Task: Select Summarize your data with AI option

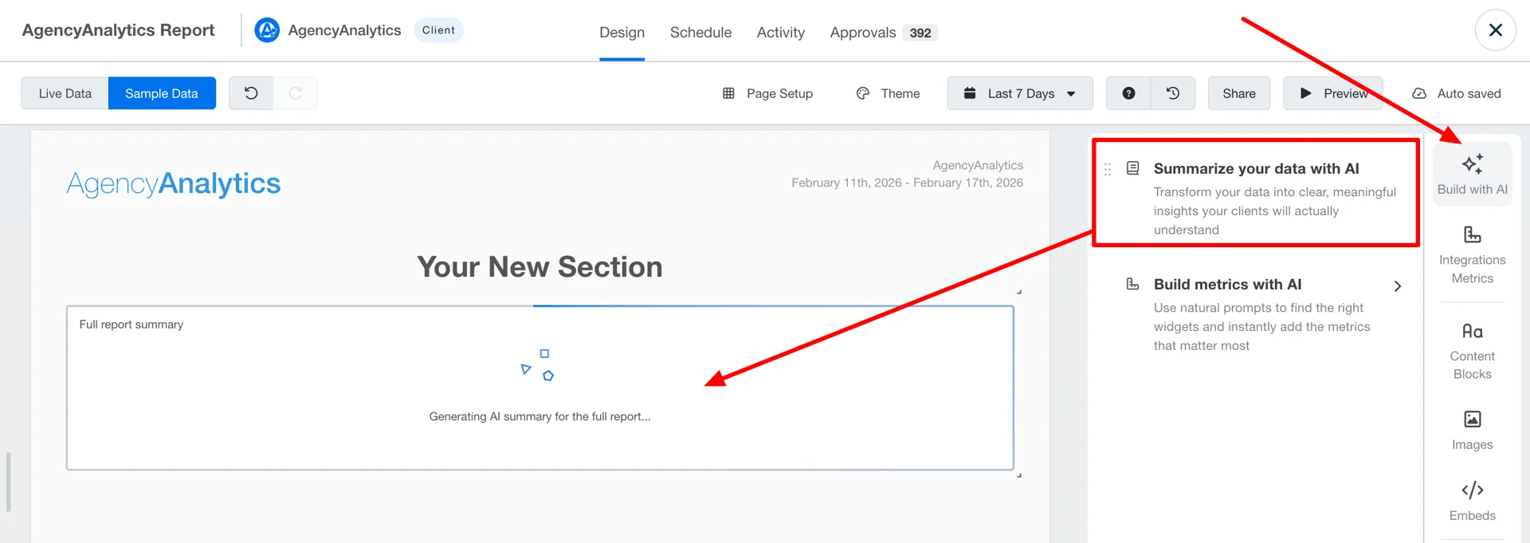Action: pos(1256,193)
